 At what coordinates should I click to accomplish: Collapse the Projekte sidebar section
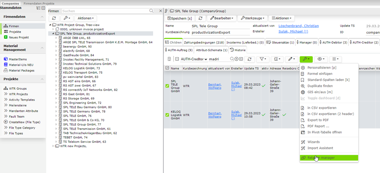pos(42,79)
